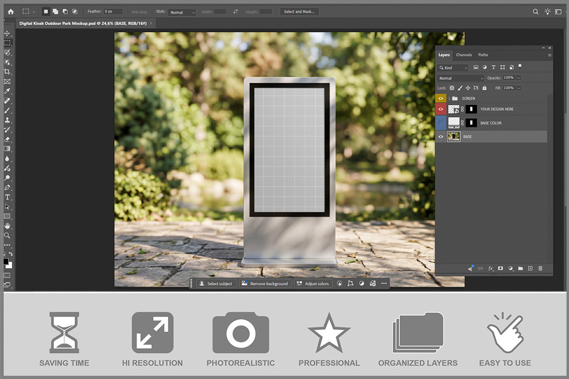Open Search magnifier in top right
This screenshot has width=569, height=379.
[x=536, y=11]
